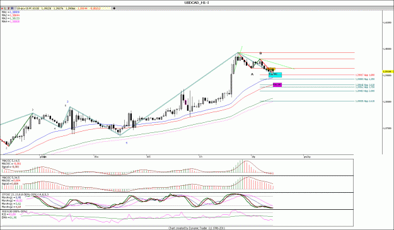Click the App 2.618 projection label
This screenshot has width=394, height=230.
pyautogui.click(x=365, y=101)
